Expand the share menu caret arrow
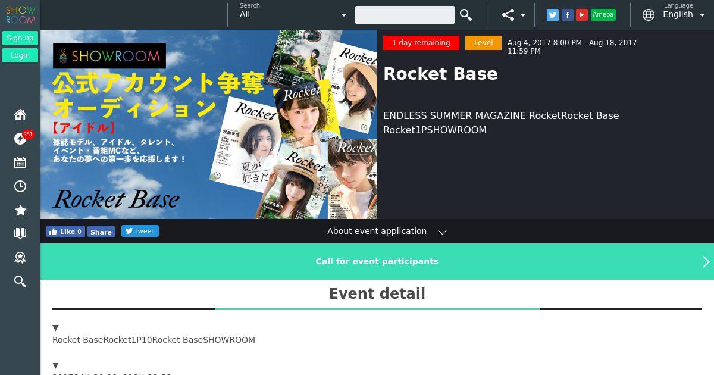 (x=523, y=15)
